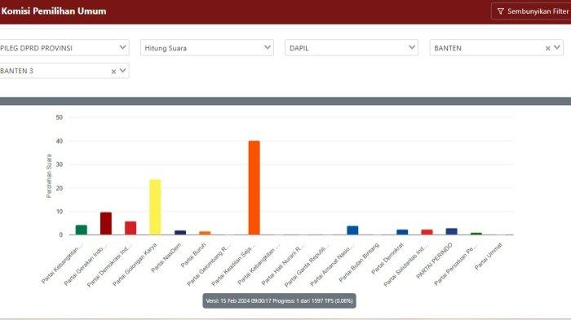Click the Partai Hati Nurani axis label
The width and height of the screenshot is (571, 320).
tap(283, 265)
